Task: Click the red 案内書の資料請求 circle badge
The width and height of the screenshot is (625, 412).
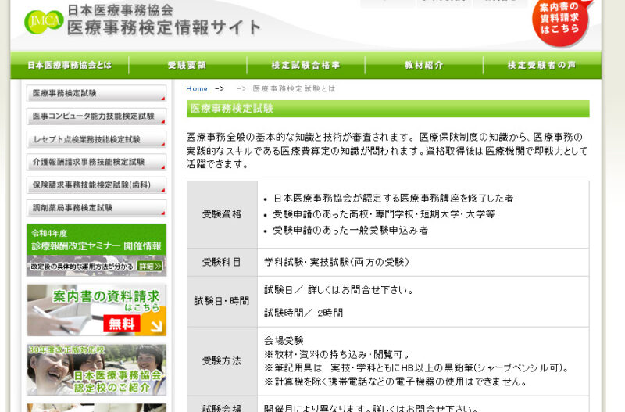Action: 561,22
